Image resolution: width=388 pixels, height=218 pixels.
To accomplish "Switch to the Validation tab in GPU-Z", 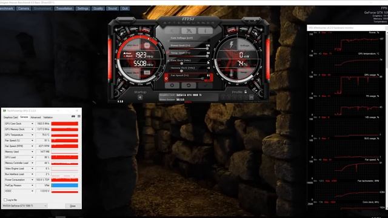I will [x=48, y=117].
